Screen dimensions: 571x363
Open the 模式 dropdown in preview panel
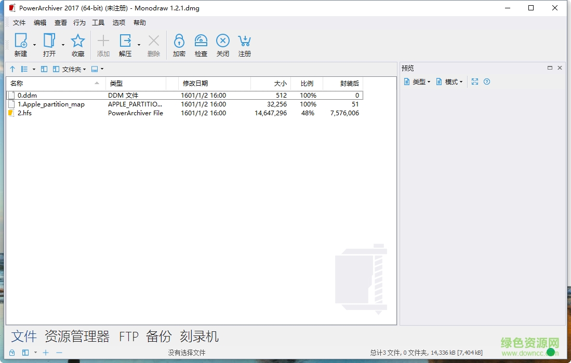(x=449, y=82)
